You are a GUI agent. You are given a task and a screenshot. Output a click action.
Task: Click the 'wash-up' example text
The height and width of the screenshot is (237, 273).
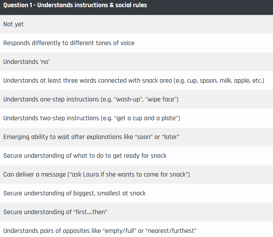click(x=128, y=99)
